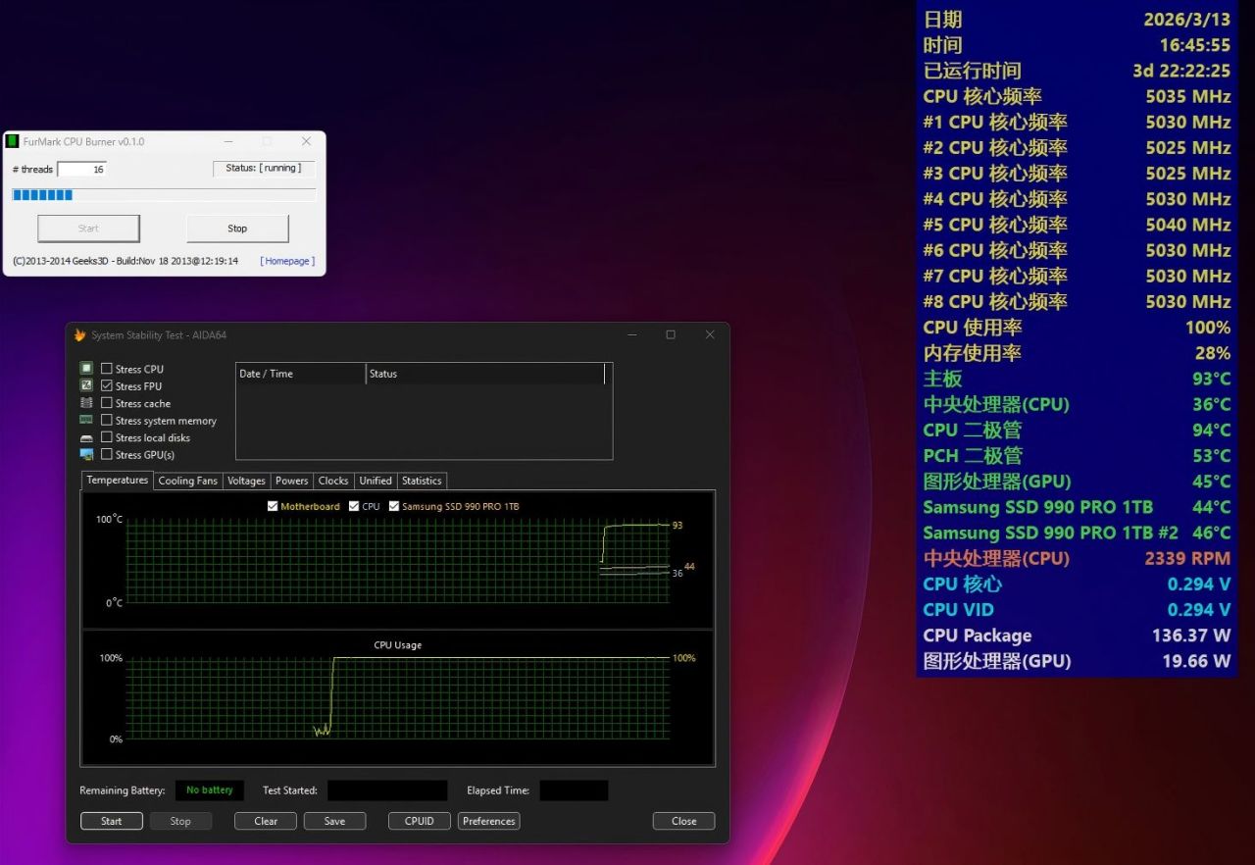Click the Clear button in AIDA64
The image size is (1255, 865).
pos(266,821)
